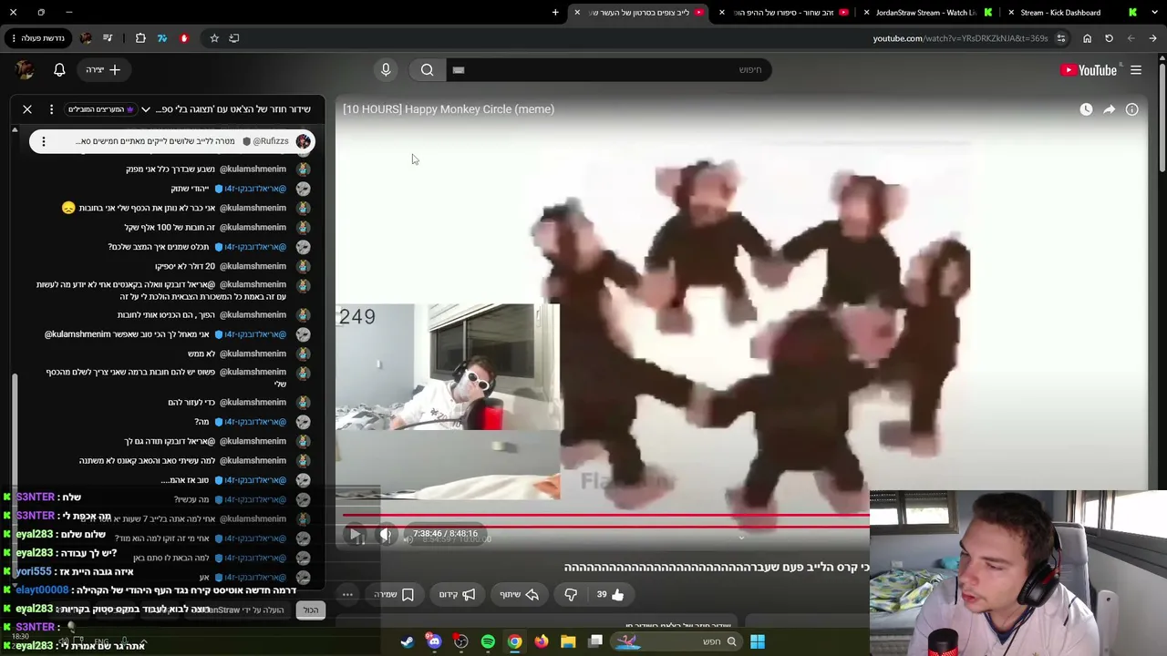This screenshot has width=1167, height=656.
Task: Open more actions menu below the video
Action: [347, 594]
